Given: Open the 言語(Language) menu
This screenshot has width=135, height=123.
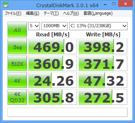Looking at the screenshot, I should (x=98, y=13).
